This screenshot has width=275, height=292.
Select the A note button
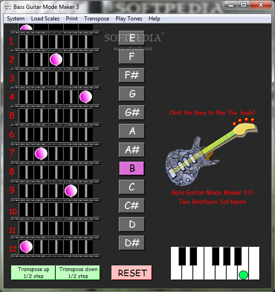coord(132,131)
